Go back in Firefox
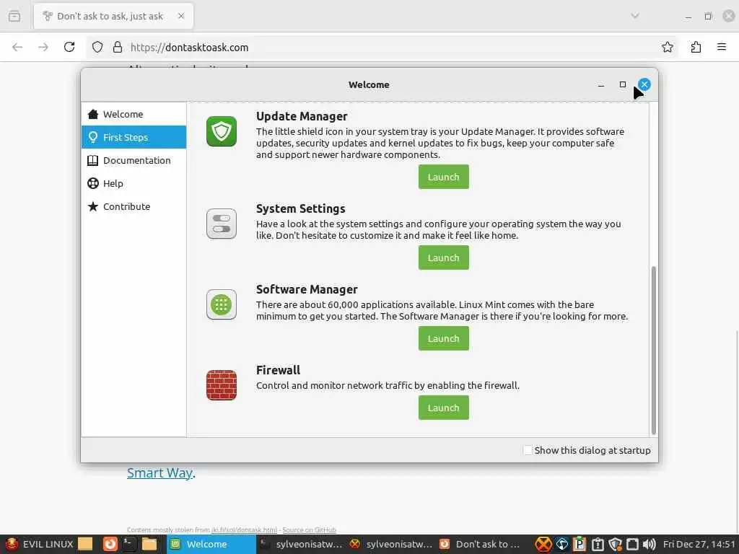This screenshot has width=739, height=554. point(17,47)
